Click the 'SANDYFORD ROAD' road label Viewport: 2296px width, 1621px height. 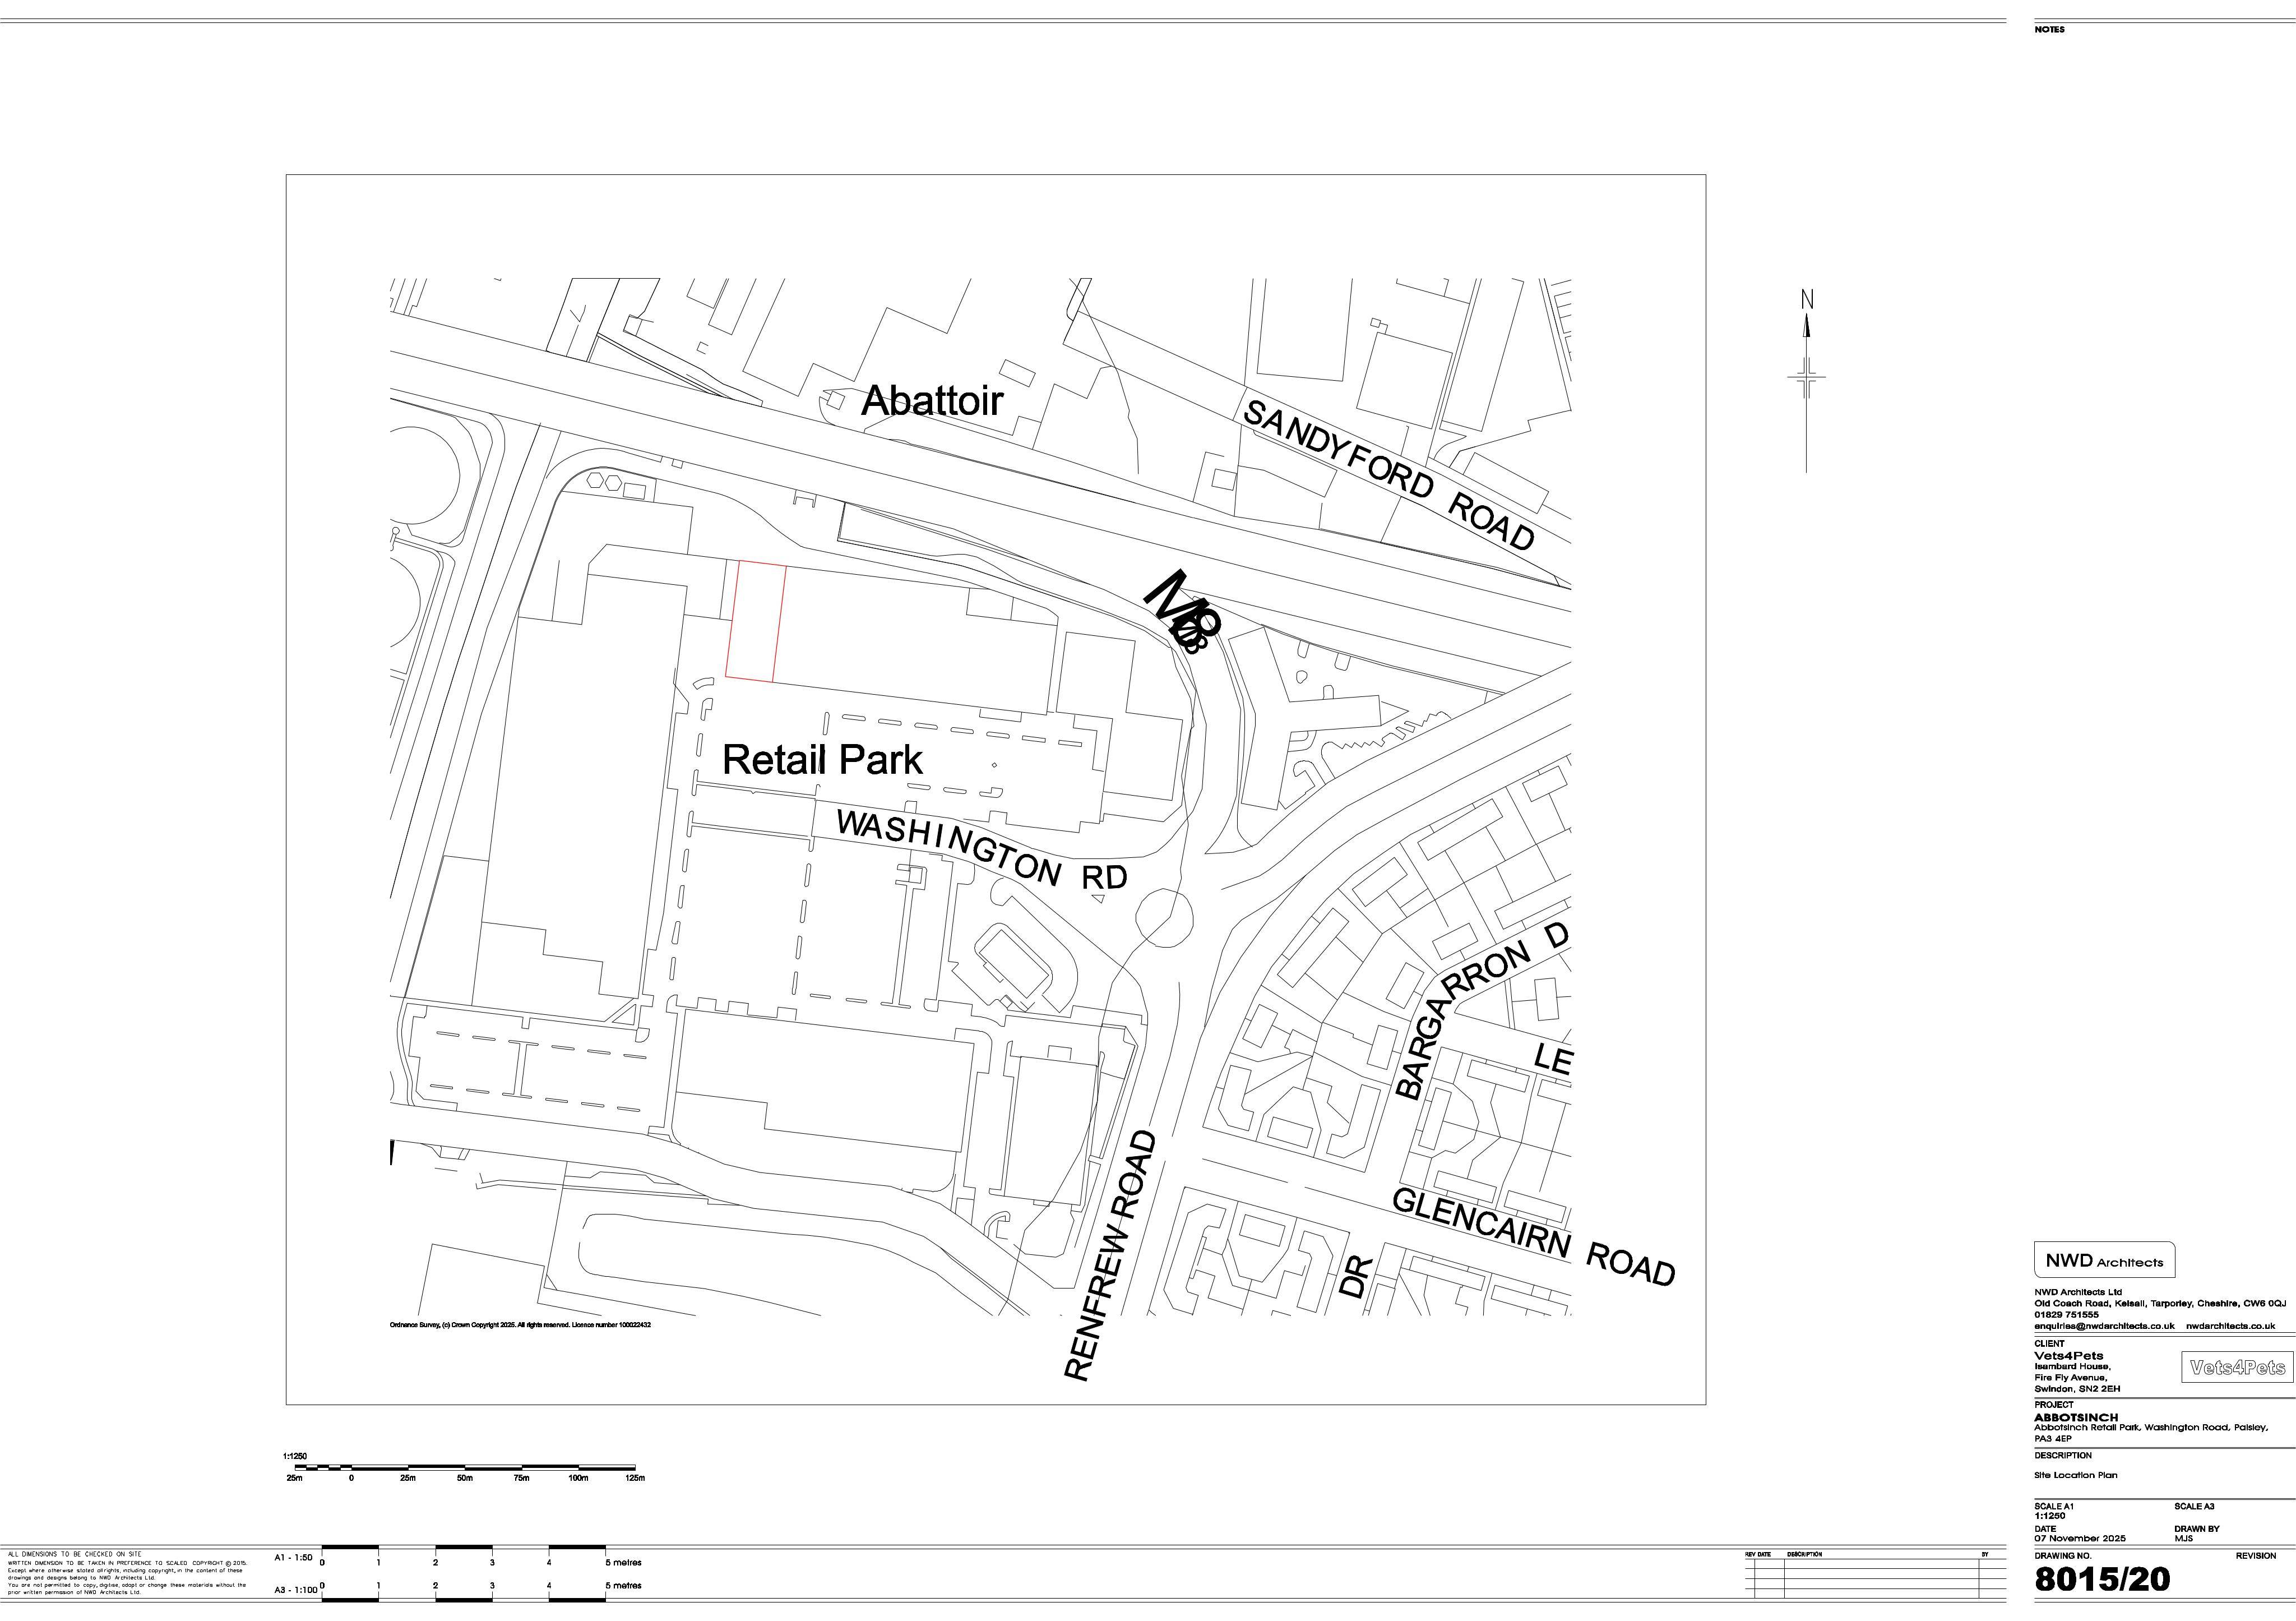[x=1388, y=475]
